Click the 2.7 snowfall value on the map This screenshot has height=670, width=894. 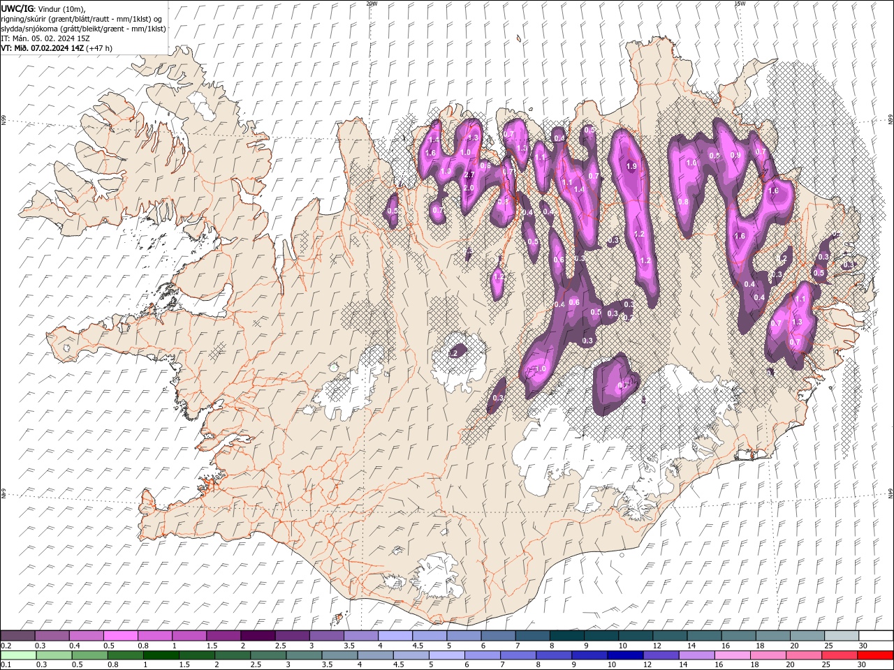click(x=469, y=174)
